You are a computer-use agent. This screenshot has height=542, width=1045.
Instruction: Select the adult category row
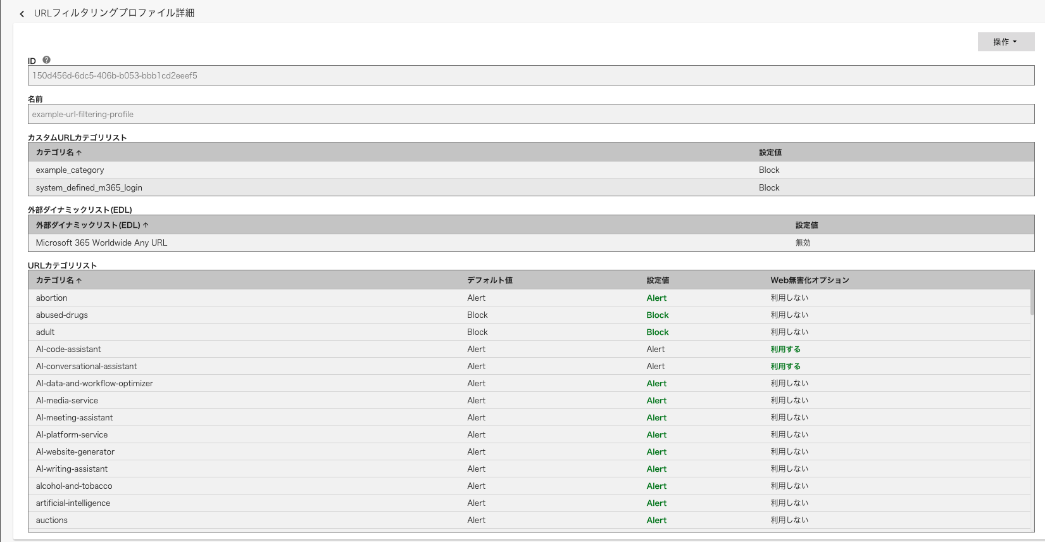[529, 332]
